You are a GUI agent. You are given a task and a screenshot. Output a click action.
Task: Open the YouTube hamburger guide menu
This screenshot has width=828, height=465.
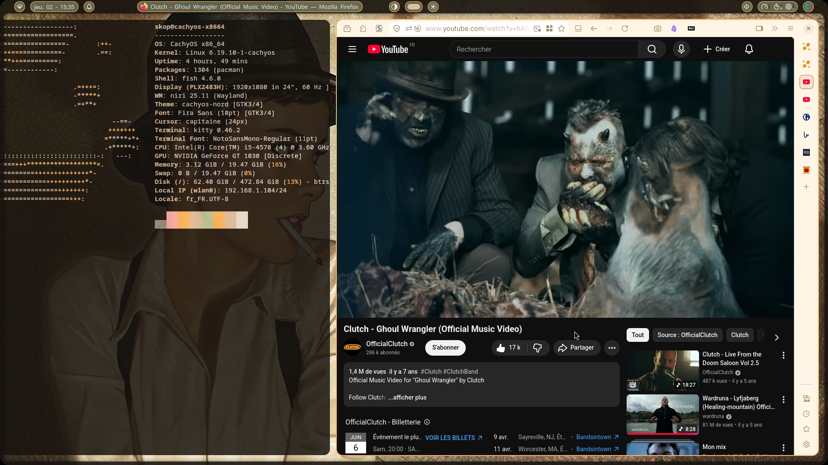(352, 49)
